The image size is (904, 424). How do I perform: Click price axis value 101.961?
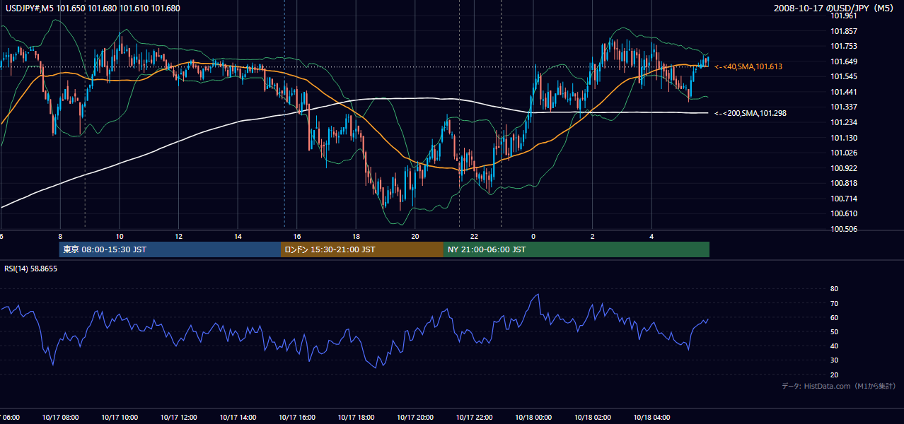click(x=844, y=16)
